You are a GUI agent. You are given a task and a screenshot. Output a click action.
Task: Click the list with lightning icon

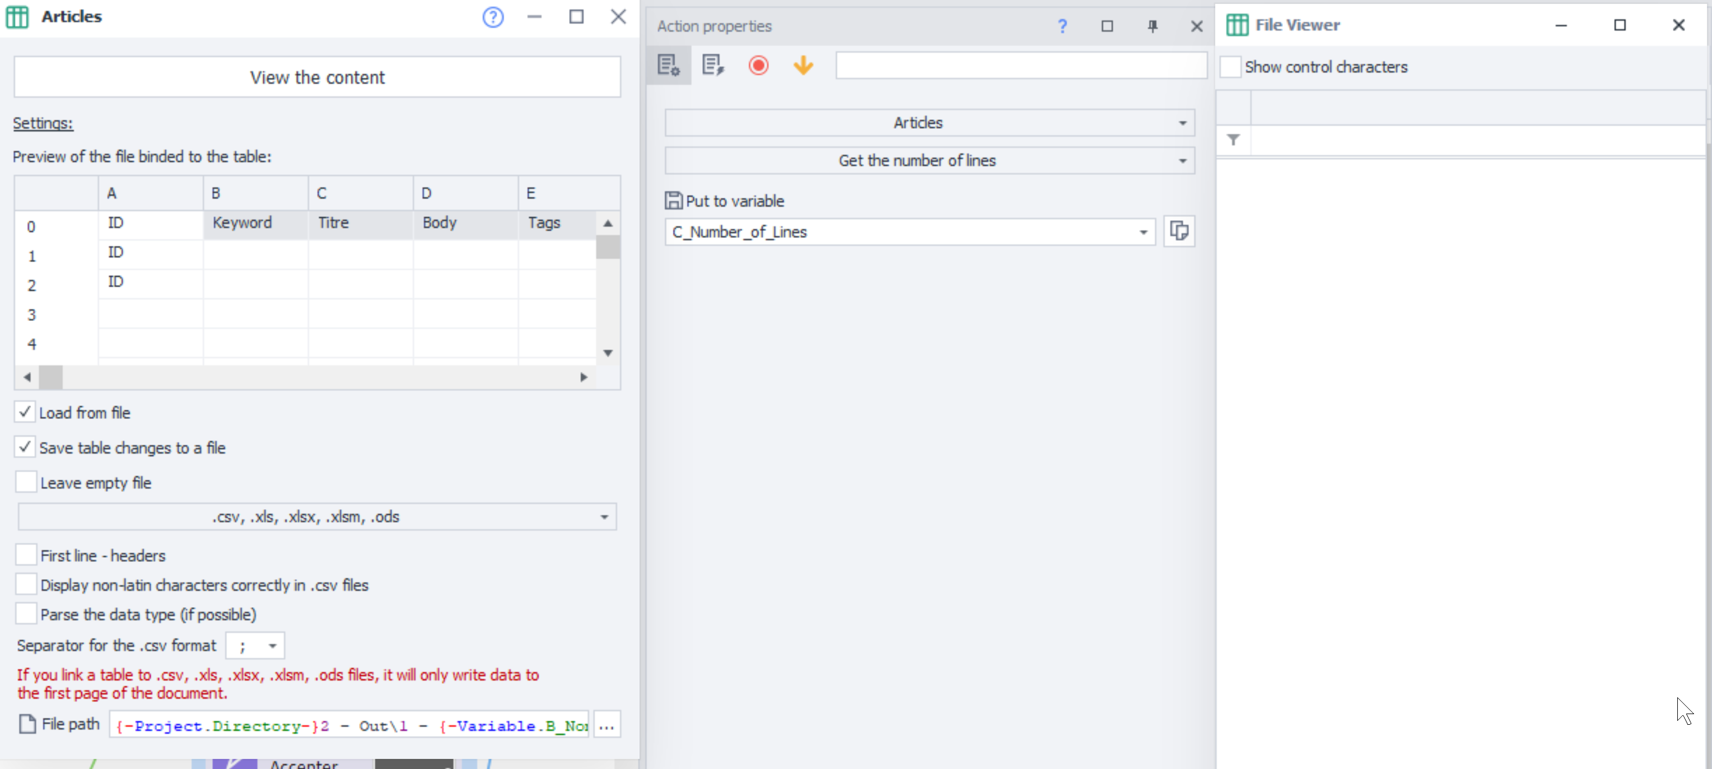pos(712,65)
